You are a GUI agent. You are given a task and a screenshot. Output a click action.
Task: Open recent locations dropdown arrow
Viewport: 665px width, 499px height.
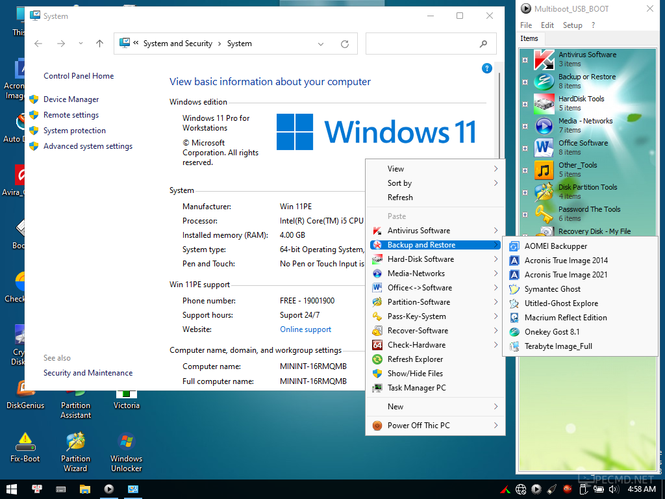[x=81, y=44]
